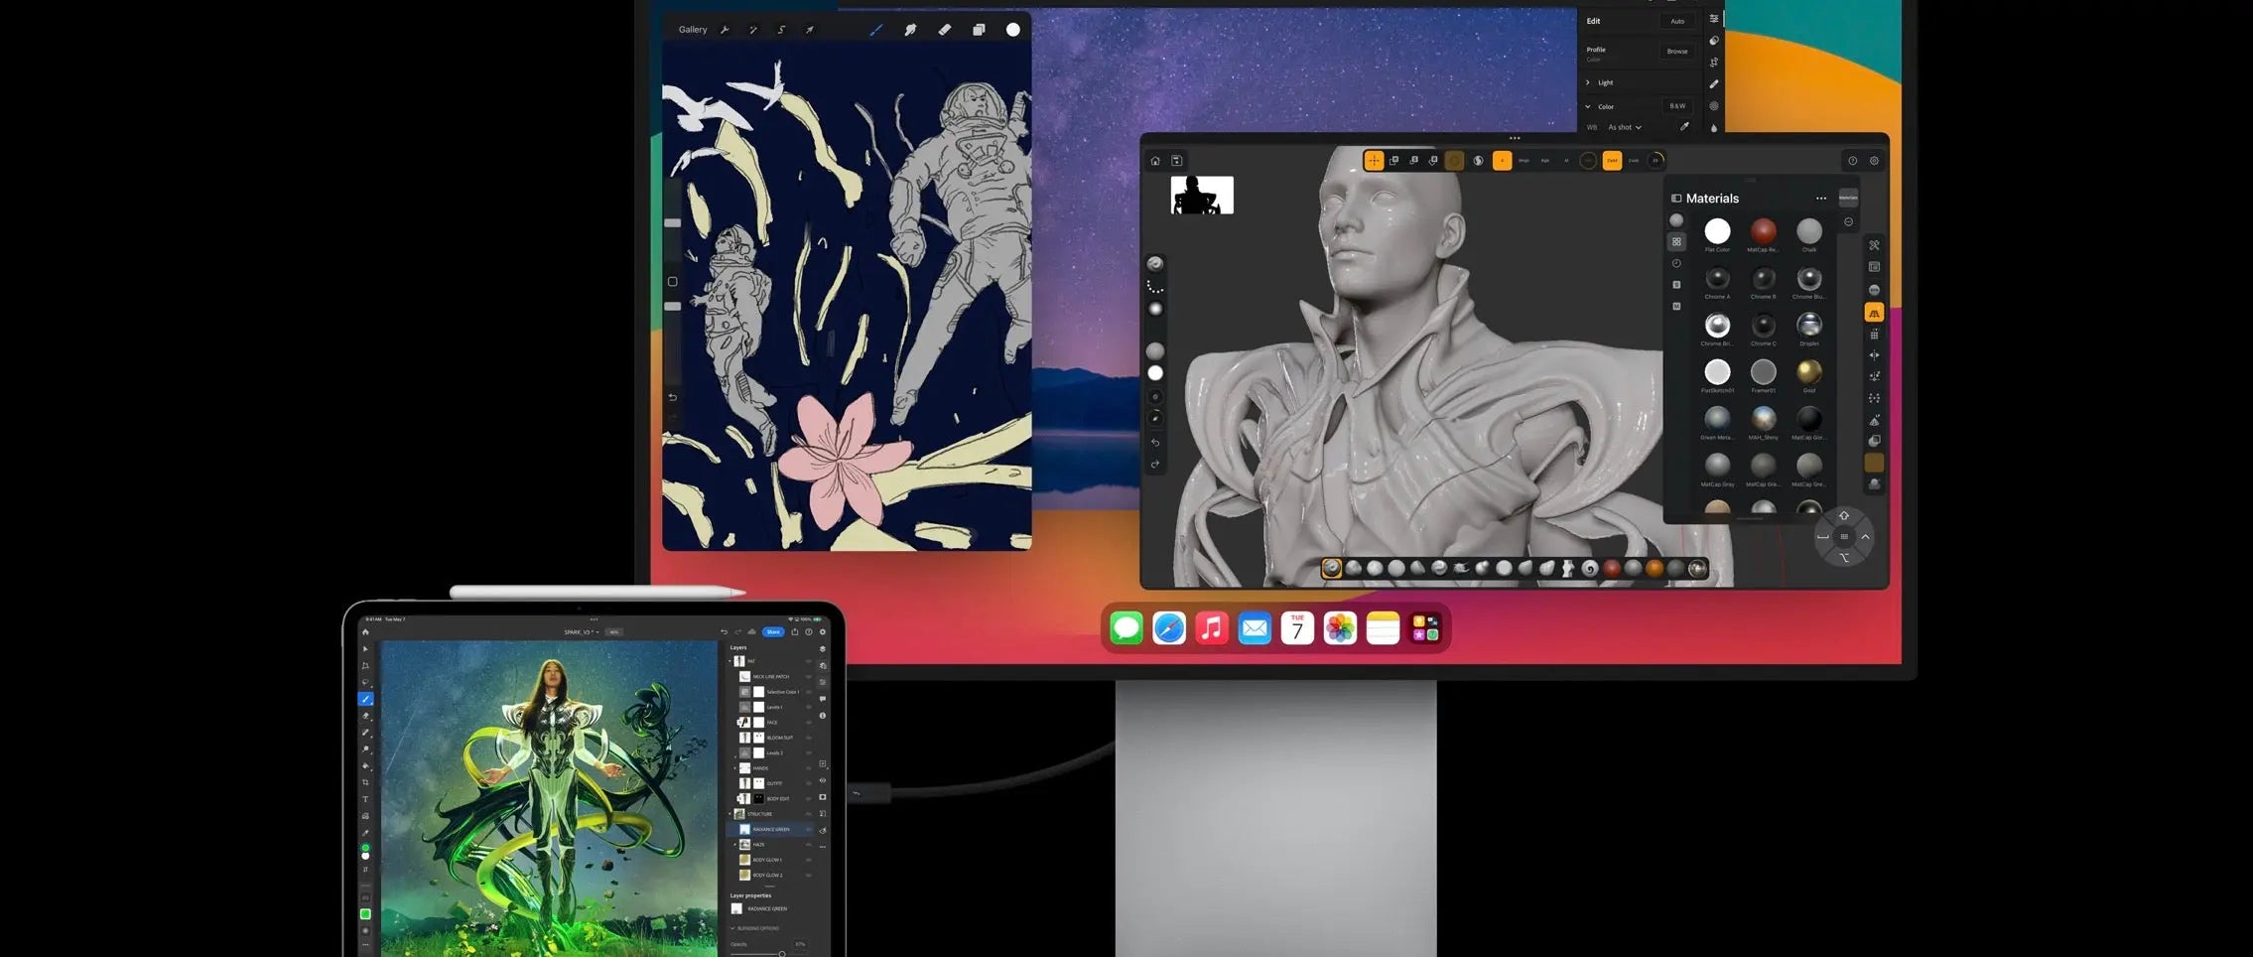Open the As Shot white balance dropdown
2253x957 pixels.
(1625, 126)
